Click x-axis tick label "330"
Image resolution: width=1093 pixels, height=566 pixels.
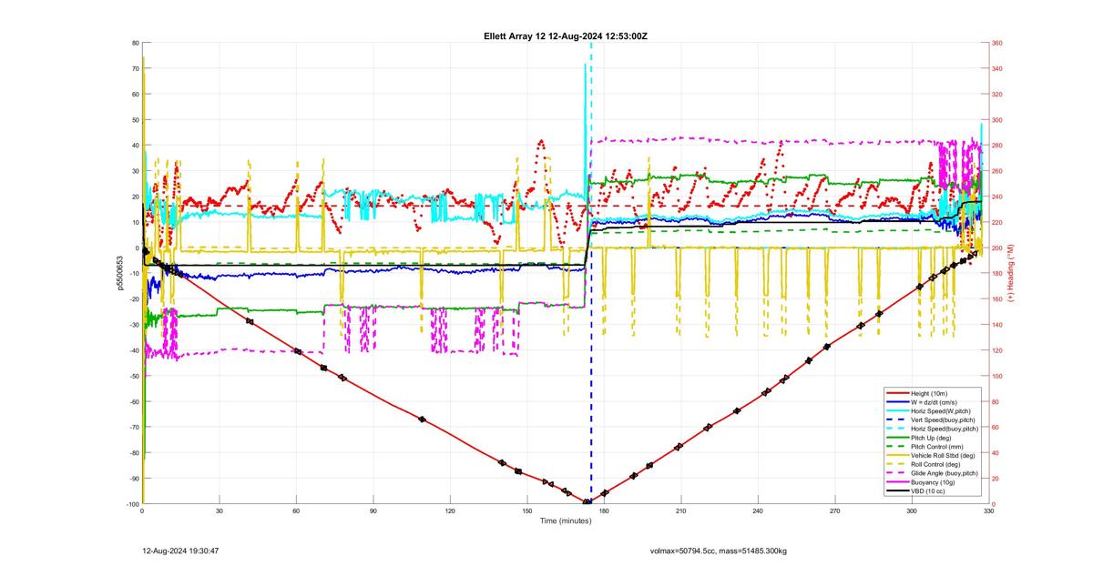[988, 511]
